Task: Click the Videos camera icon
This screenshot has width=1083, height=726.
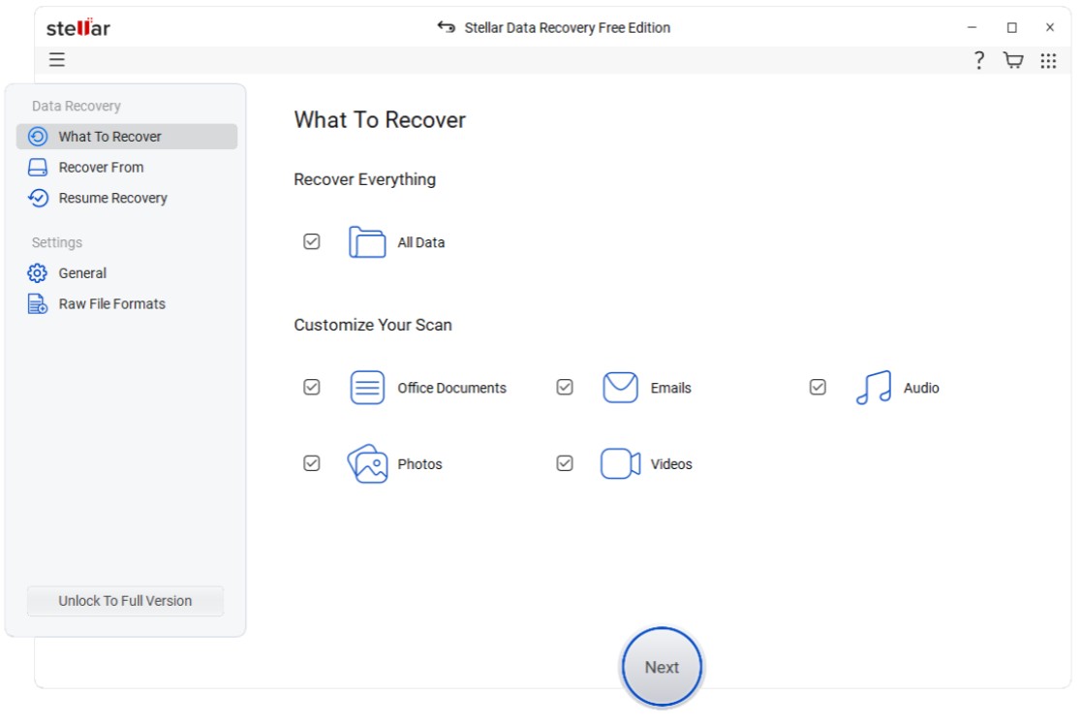Action: point(620,463)
